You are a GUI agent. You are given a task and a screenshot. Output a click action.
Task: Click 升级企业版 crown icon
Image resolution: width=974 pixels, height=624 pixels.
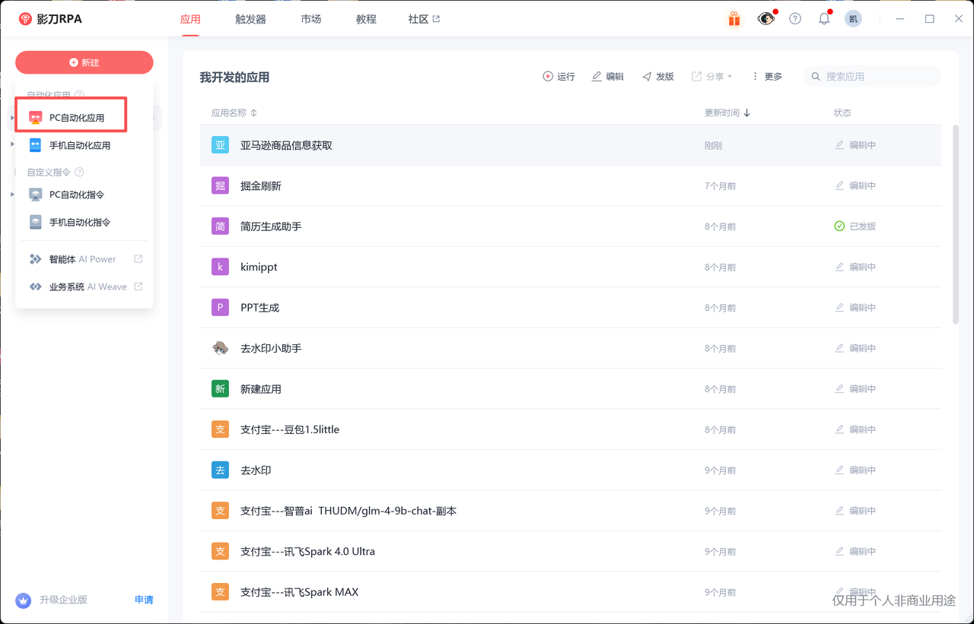[x=24, y=600]
